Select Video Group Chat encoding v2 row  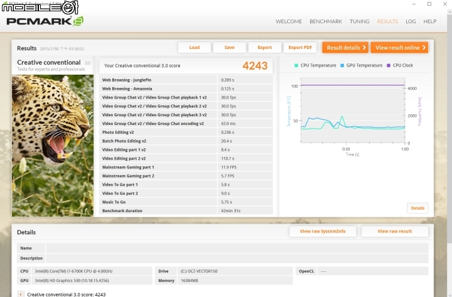point(186,124)
